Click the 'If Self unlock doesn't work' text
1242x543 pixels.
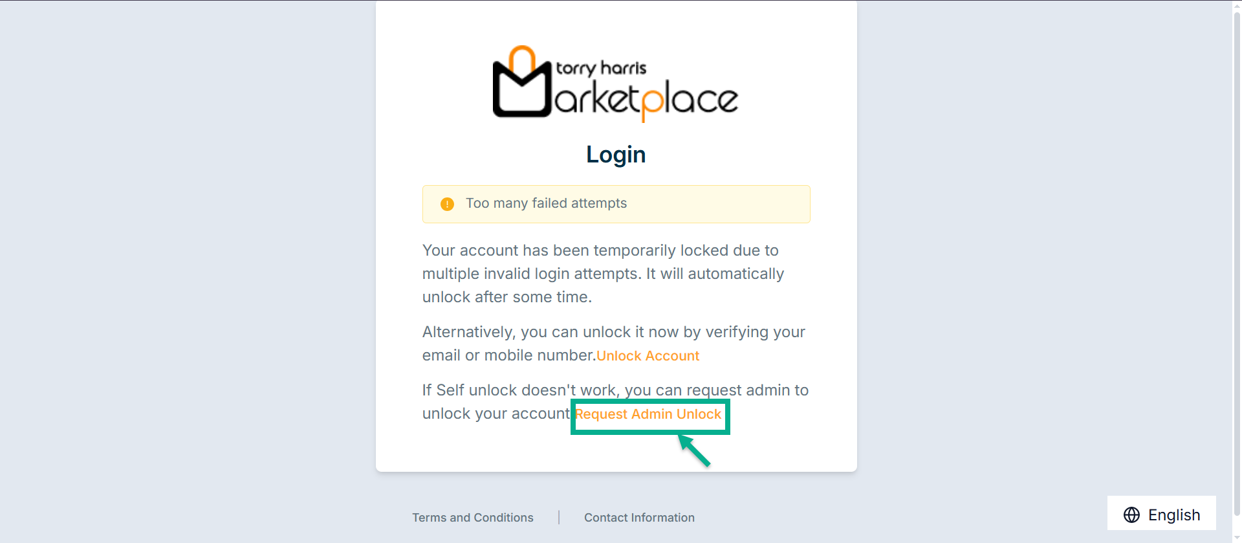[x=615, y=390]
